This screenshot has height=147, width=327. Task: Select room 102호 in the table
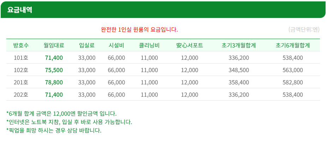click(x=21, y=70)
